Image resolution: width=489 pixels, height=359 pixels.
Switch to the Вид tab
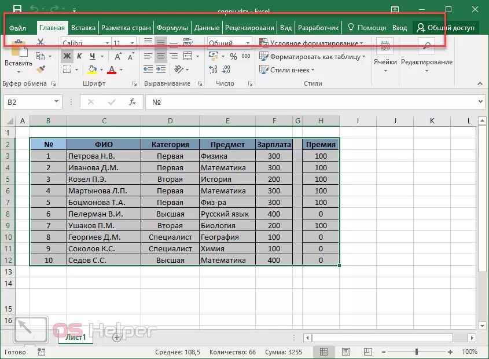(x=286, y=28)
